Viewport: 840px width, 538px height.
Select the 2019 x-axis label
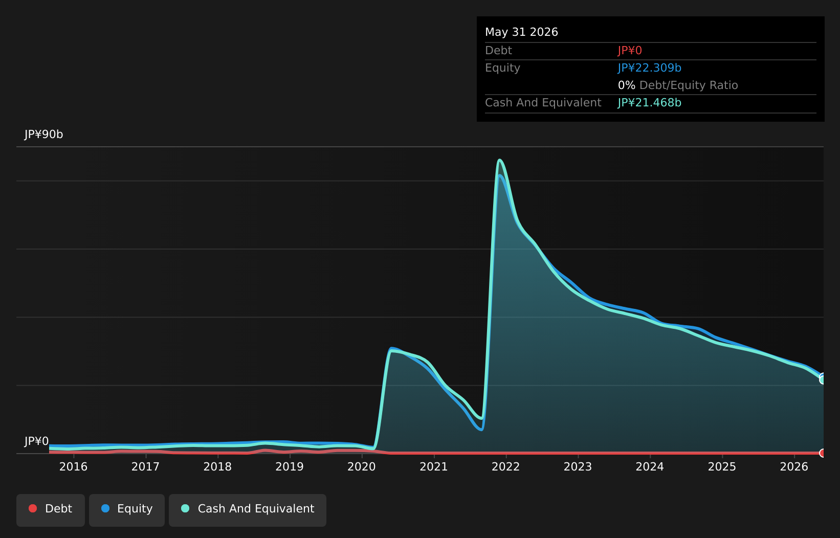(290, 467)
